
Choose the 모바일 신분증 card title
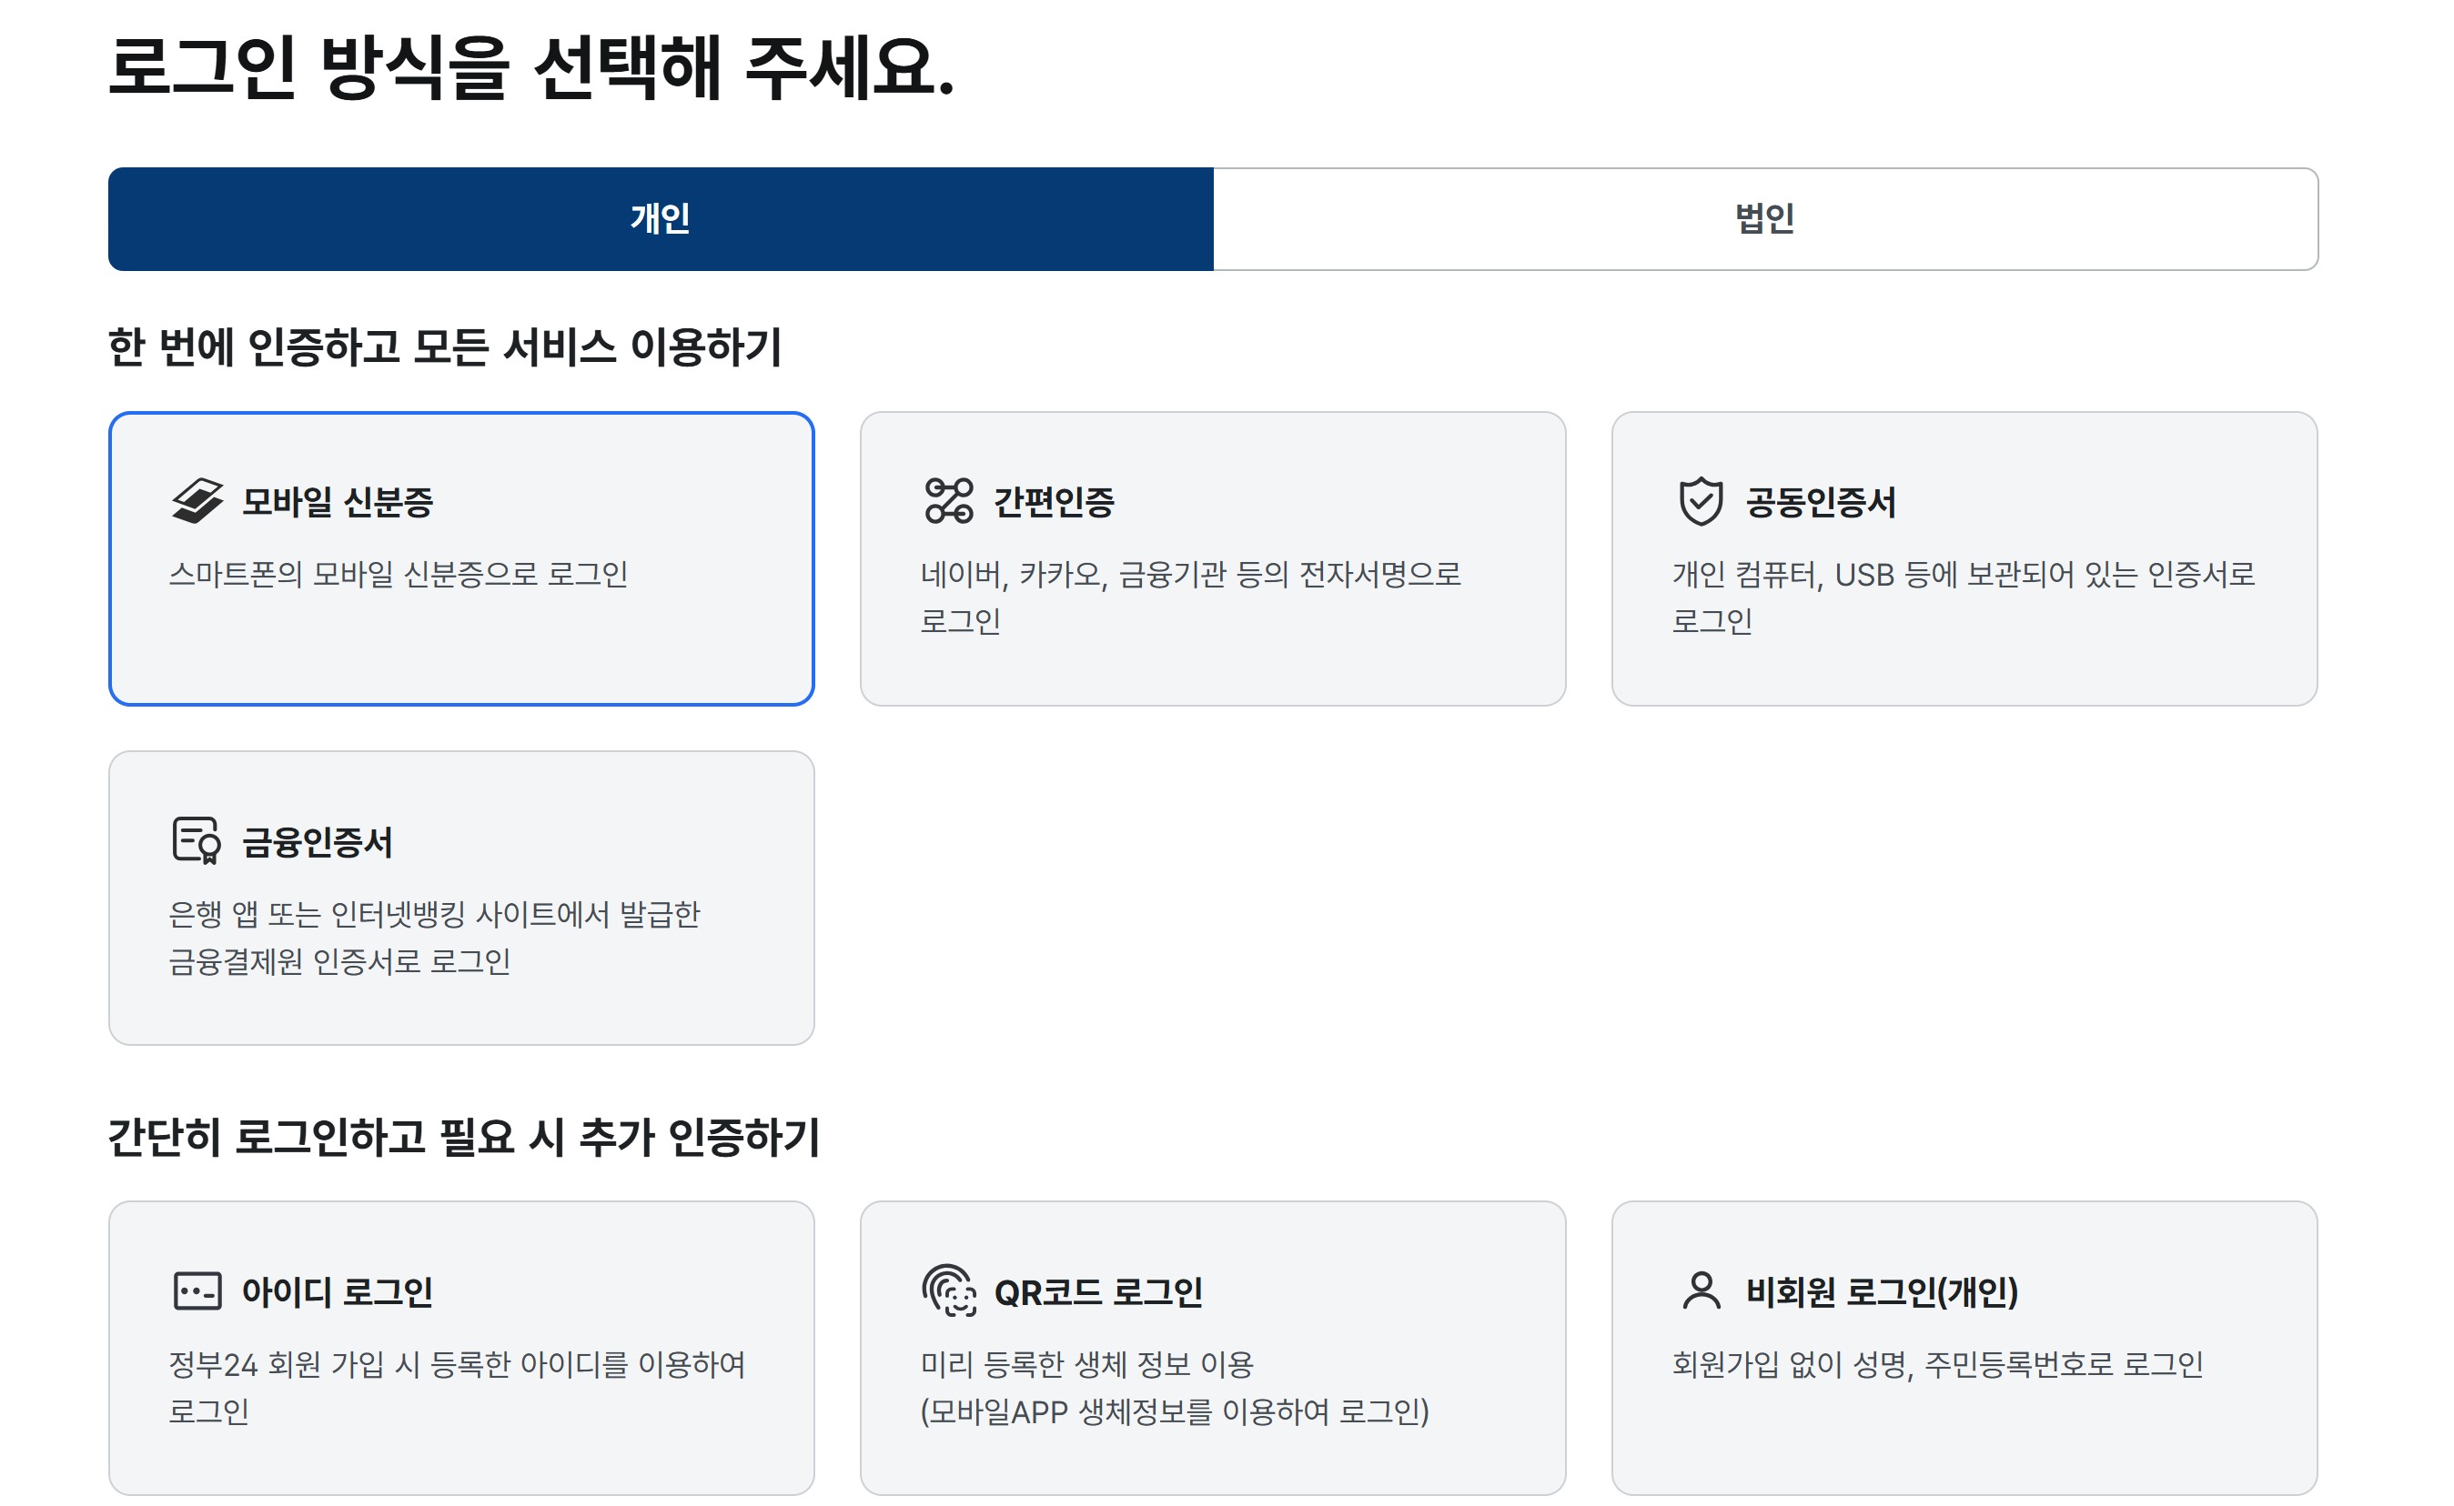coord(337,502)
